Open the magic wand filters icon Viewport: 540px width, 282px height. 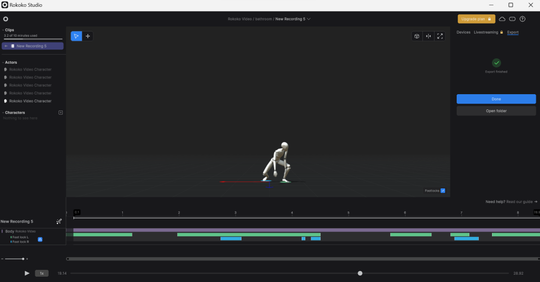point(59,221)
